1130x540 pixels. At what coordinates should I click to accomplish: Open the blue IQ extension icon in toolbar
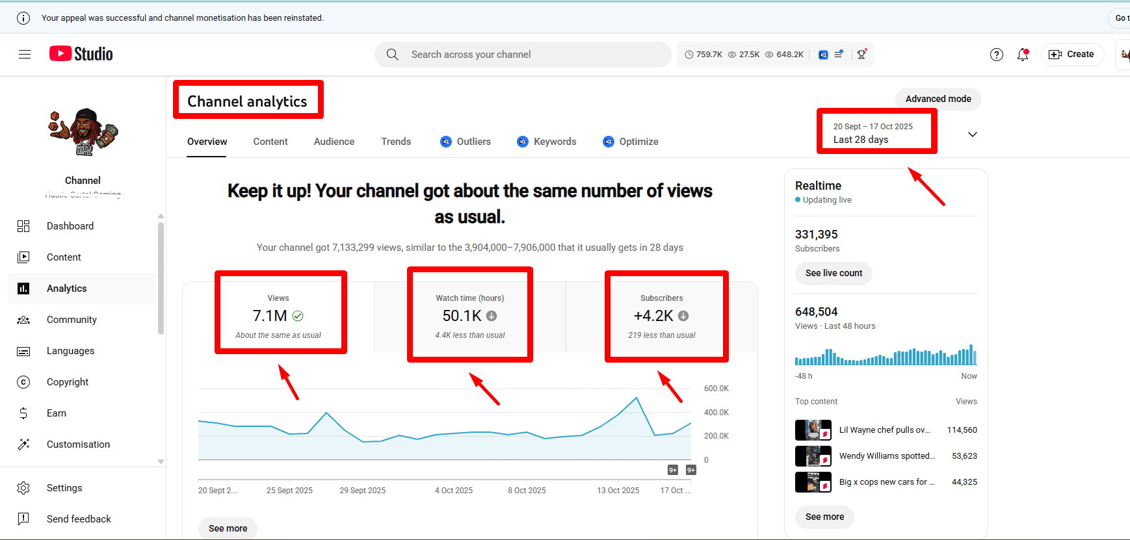tap(823, 55)
